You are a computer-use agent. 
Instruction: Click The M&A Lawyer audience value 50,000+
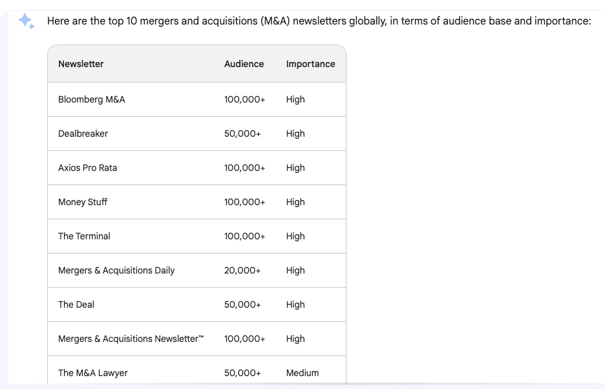click(x=242, y=373)
